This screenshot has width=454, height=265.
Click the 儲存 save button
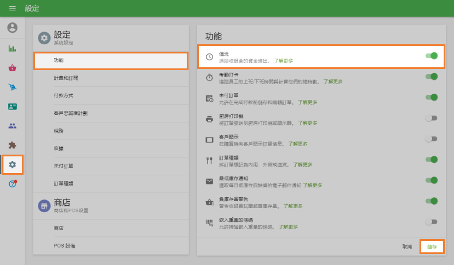tap(432, 247)
